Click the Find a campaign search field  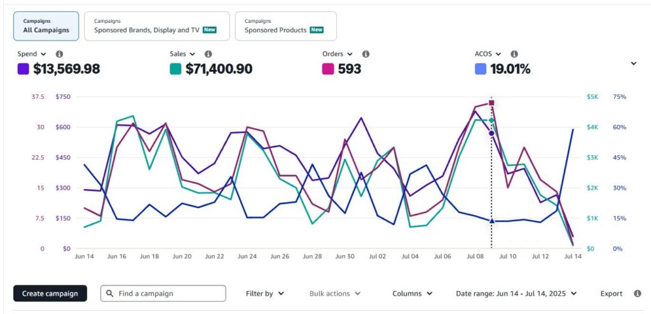click(x=170, y=294)
